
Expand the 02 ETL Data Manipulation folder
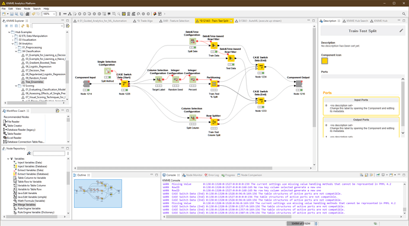12,36
